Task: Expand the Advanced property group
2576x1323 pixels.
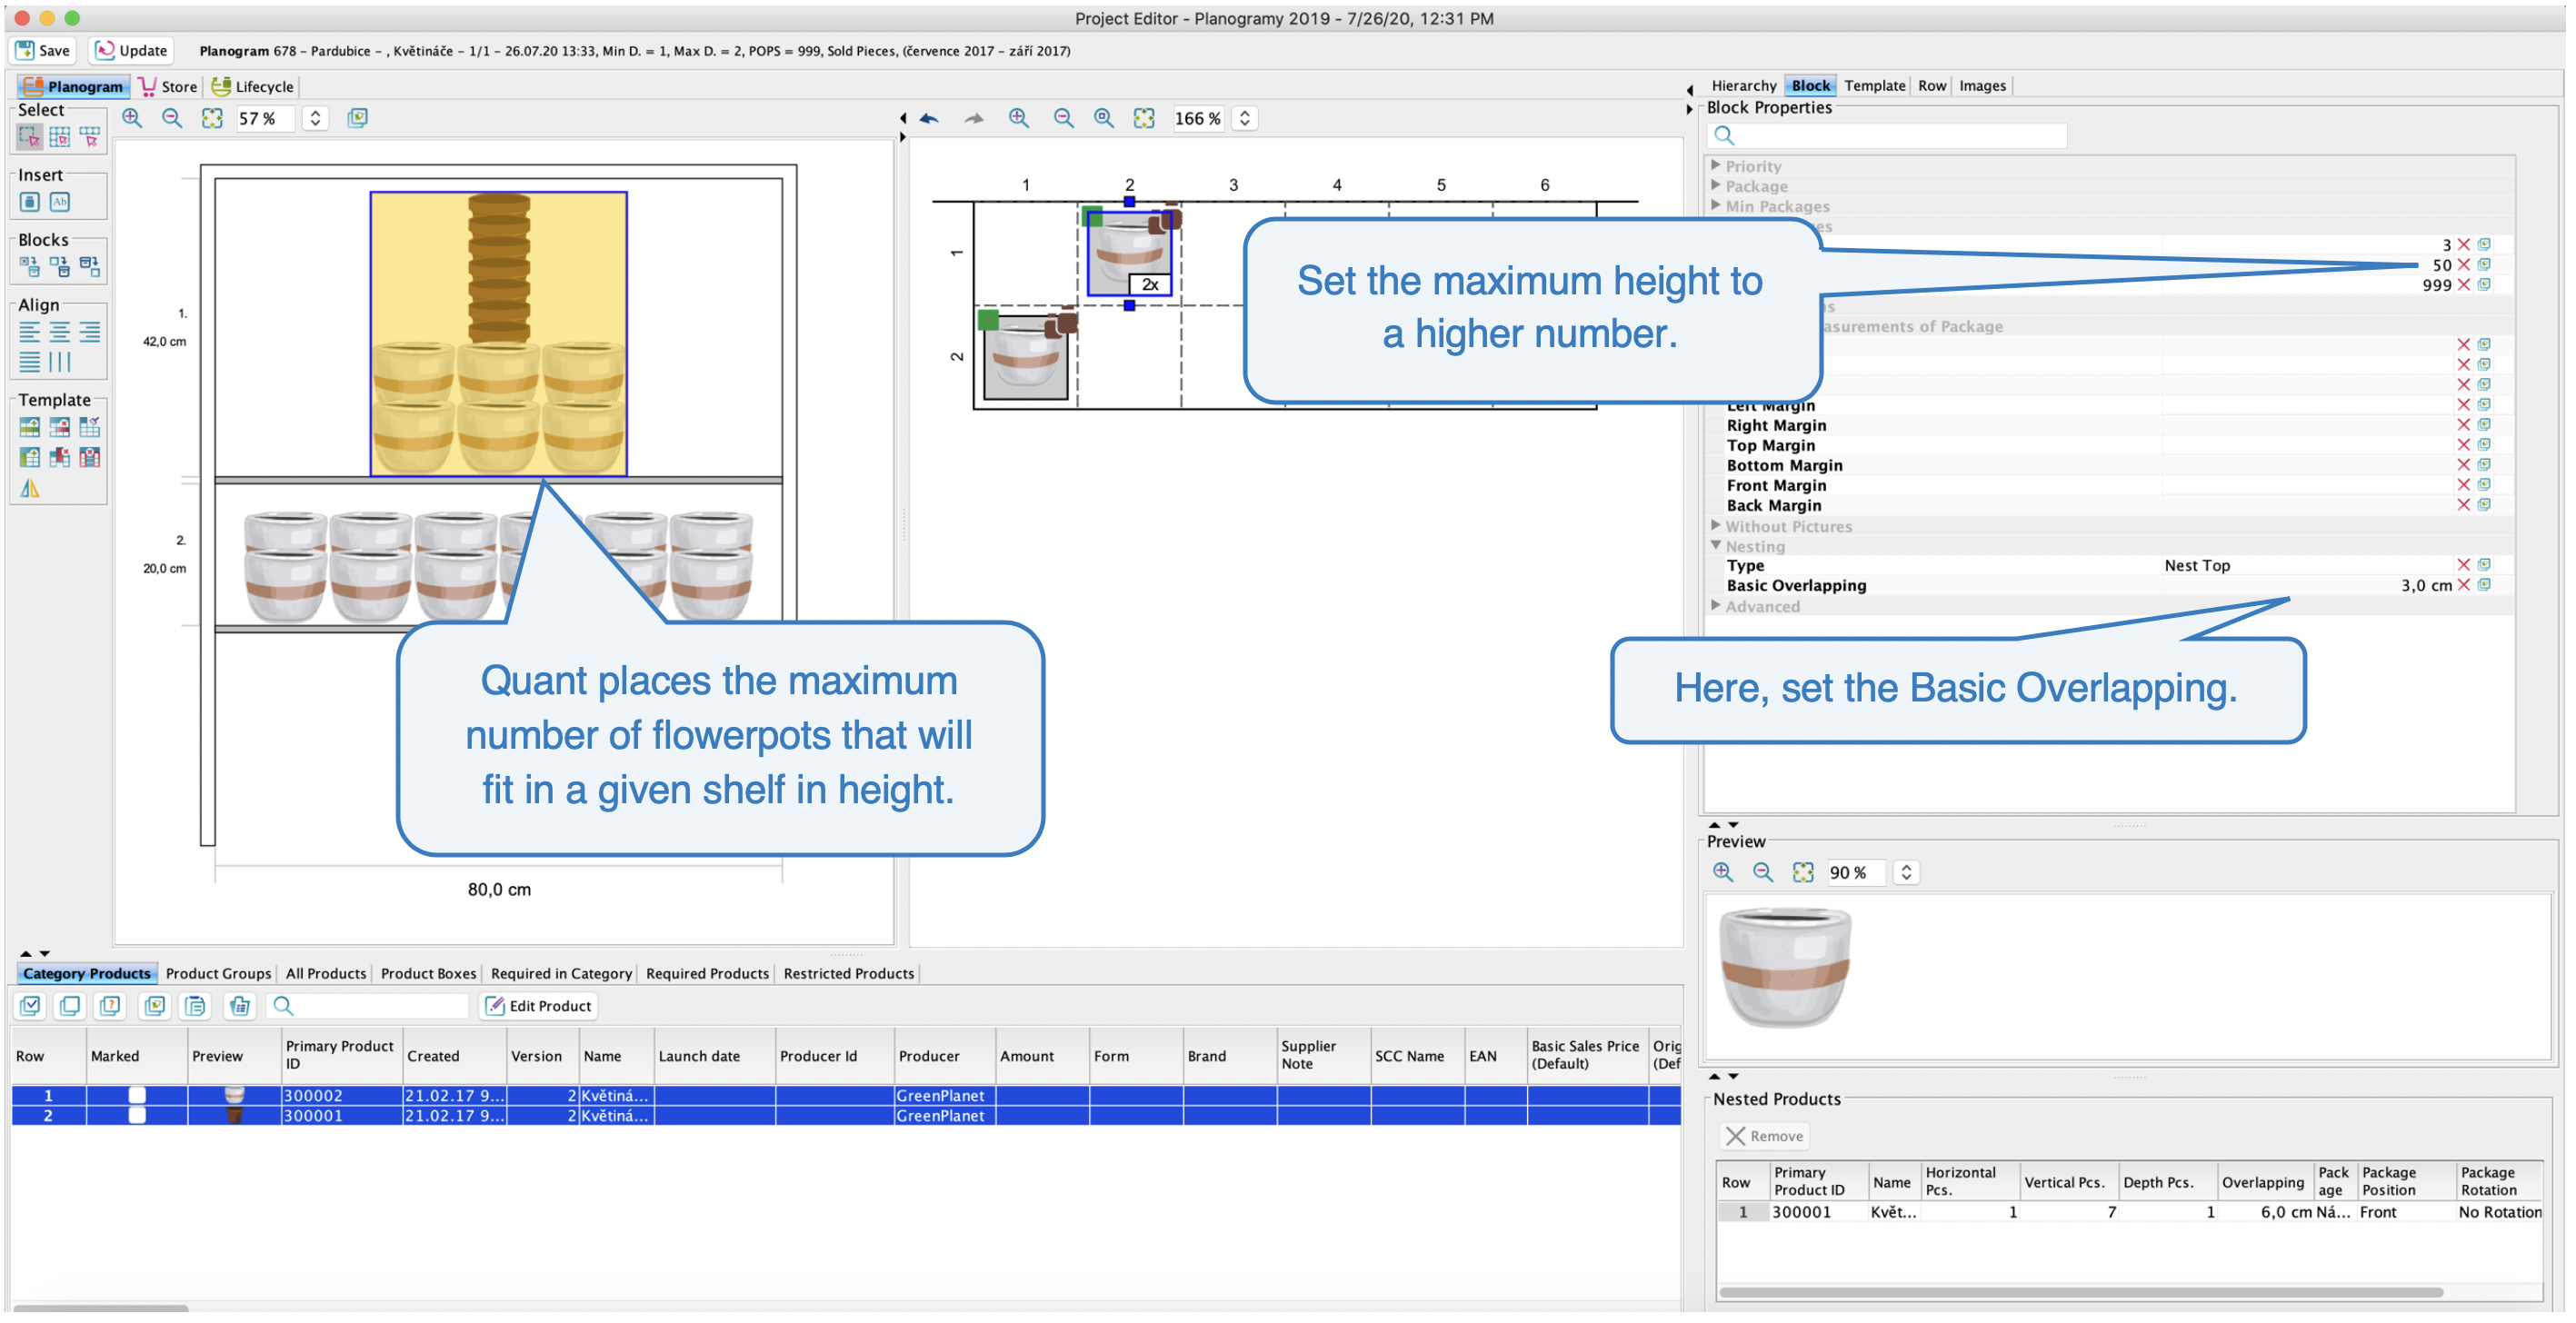Action: [x=1716, y=606]
